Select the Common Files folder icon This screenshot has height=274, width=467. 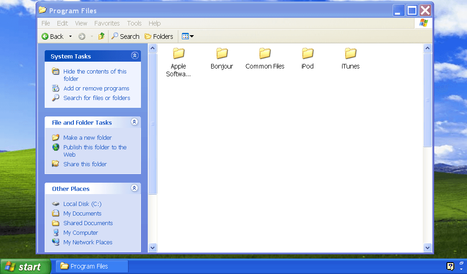265,54
